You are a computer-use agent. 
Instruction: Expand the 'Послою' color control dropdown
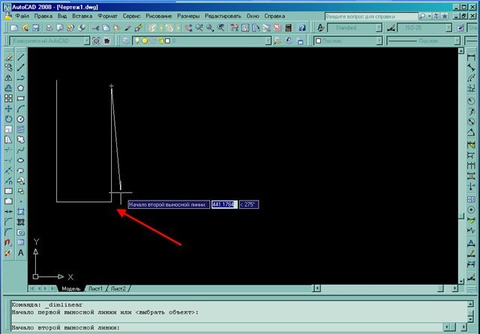(x=379, y=40)
